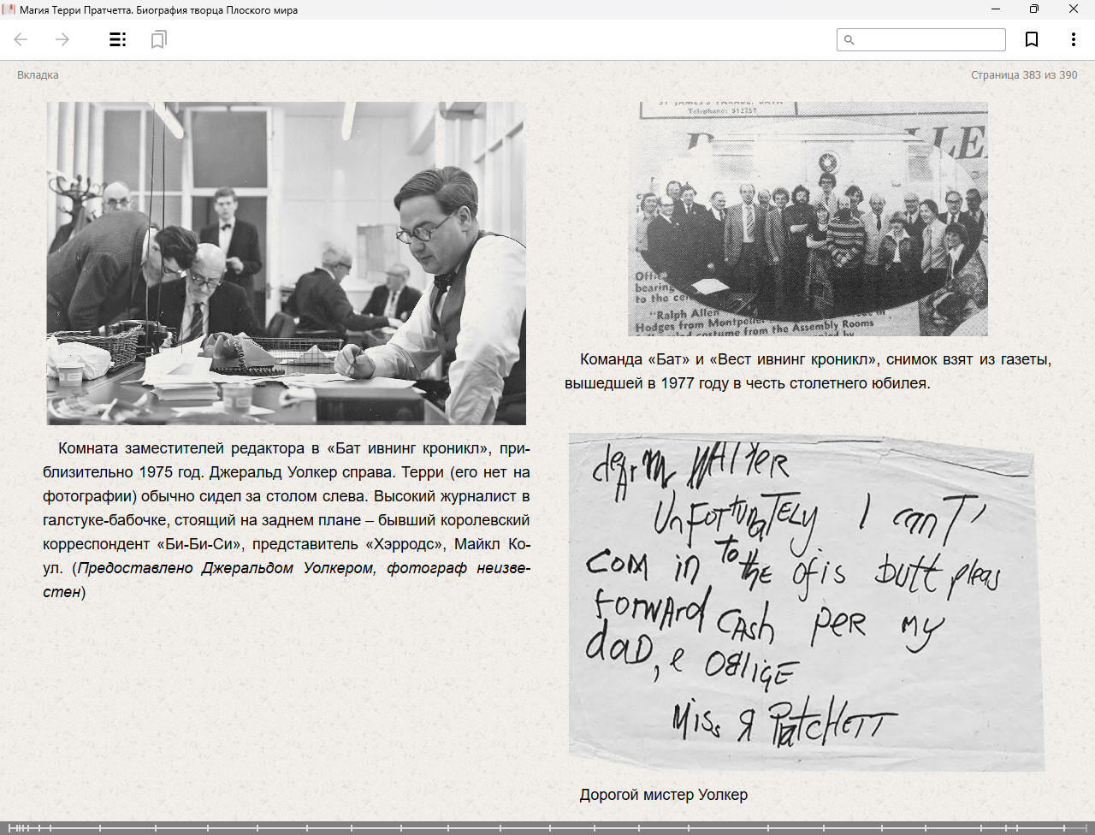1095x835 pixels.
Task: Close the book reader window
Action: pyautogui.click(x=1074, y=9)
